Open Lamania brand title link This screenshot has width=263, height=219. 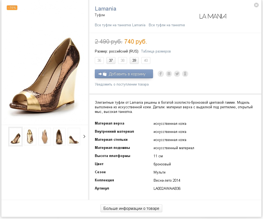(x=106, y=9)
